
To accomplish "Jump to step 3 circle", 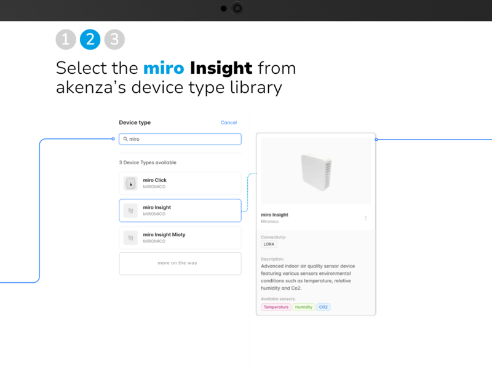I will (x=114, y=40).
